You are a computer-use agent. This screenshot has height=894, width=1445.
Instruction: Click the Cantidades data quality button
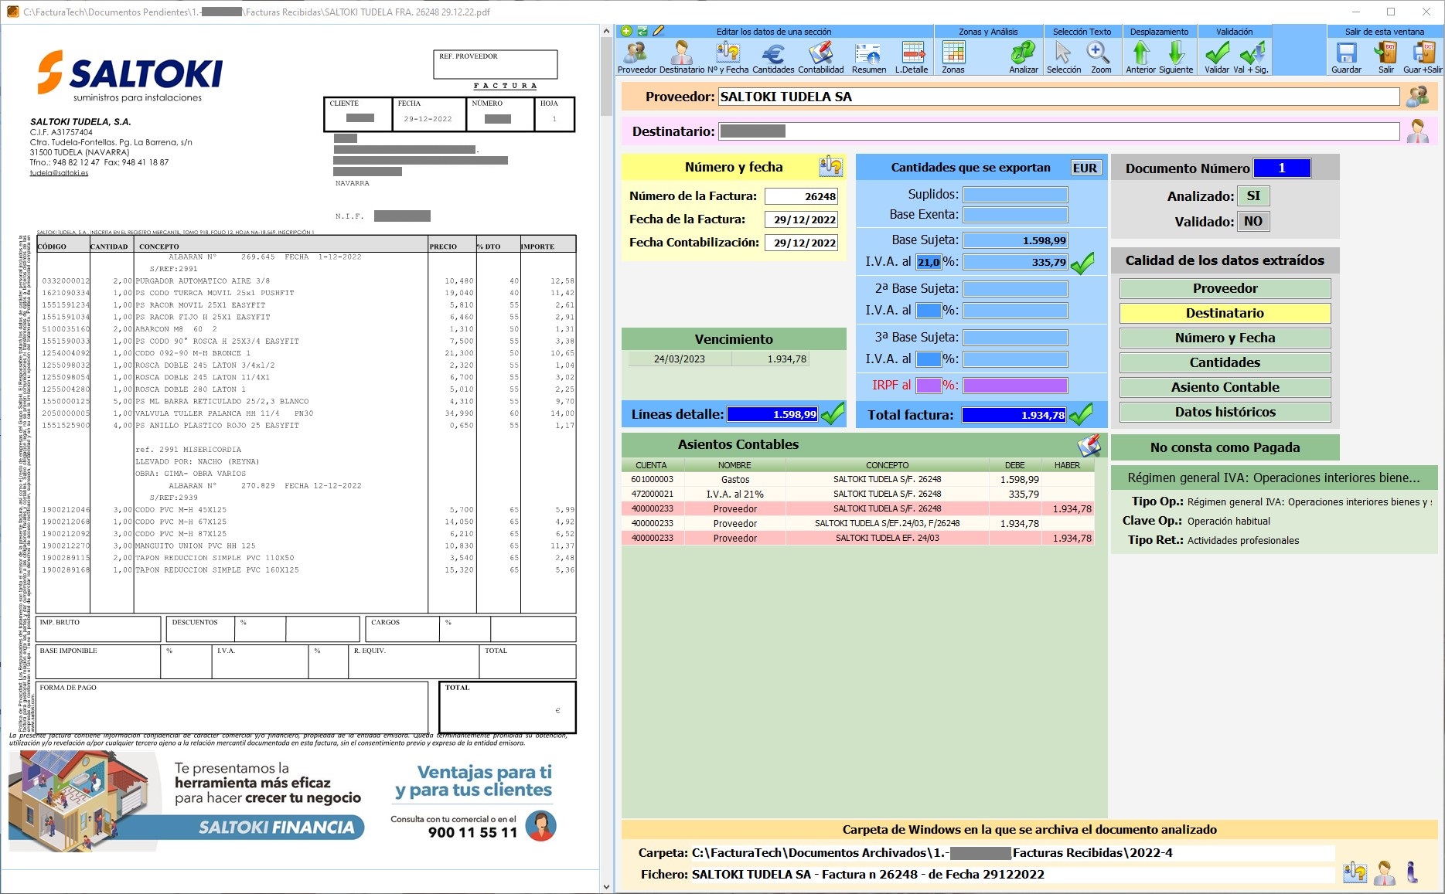click(1225, 362)
